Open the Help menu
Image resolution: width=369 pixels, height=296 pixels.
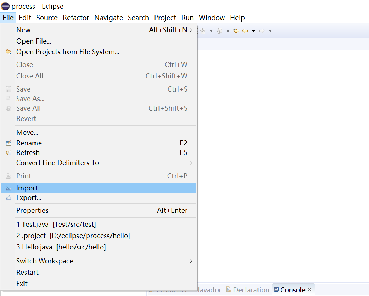[237, 18]
